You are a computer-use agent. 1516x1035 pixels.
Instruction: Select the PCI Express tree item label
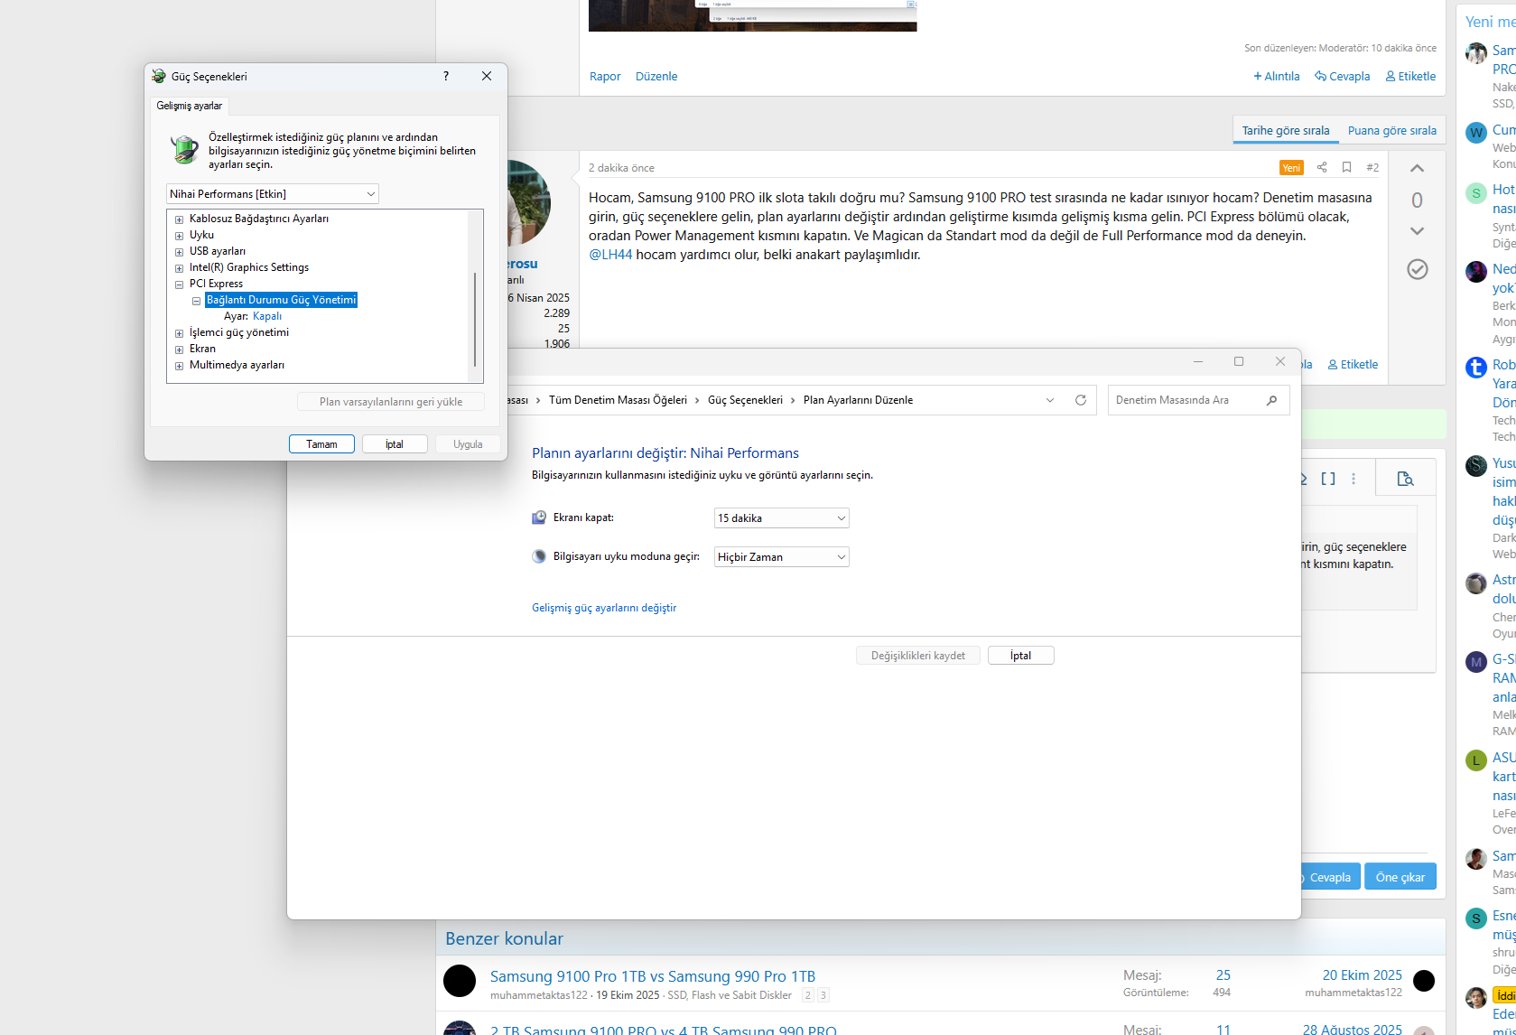click(216, 284)
